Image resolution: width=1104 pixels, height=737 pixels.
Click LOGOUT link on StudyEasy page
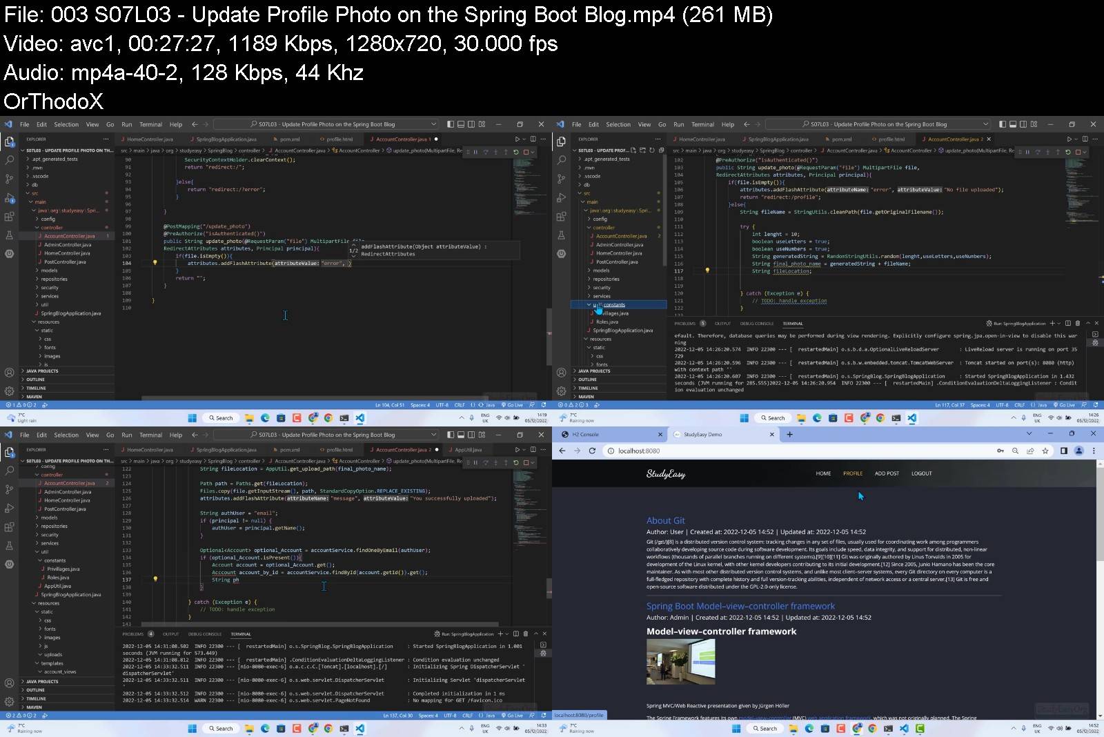point(921,473)
